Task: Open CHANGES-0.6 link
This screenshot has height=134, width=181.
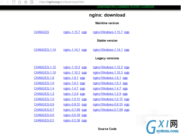Action: click(44, 115)
